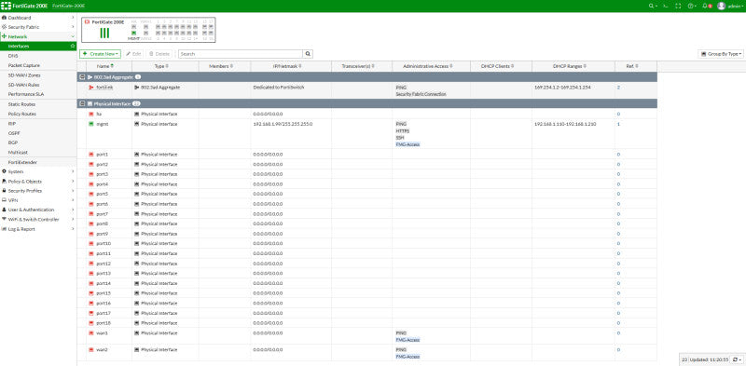
Task: Open the global search icon in header
Action: coord(652,6)
